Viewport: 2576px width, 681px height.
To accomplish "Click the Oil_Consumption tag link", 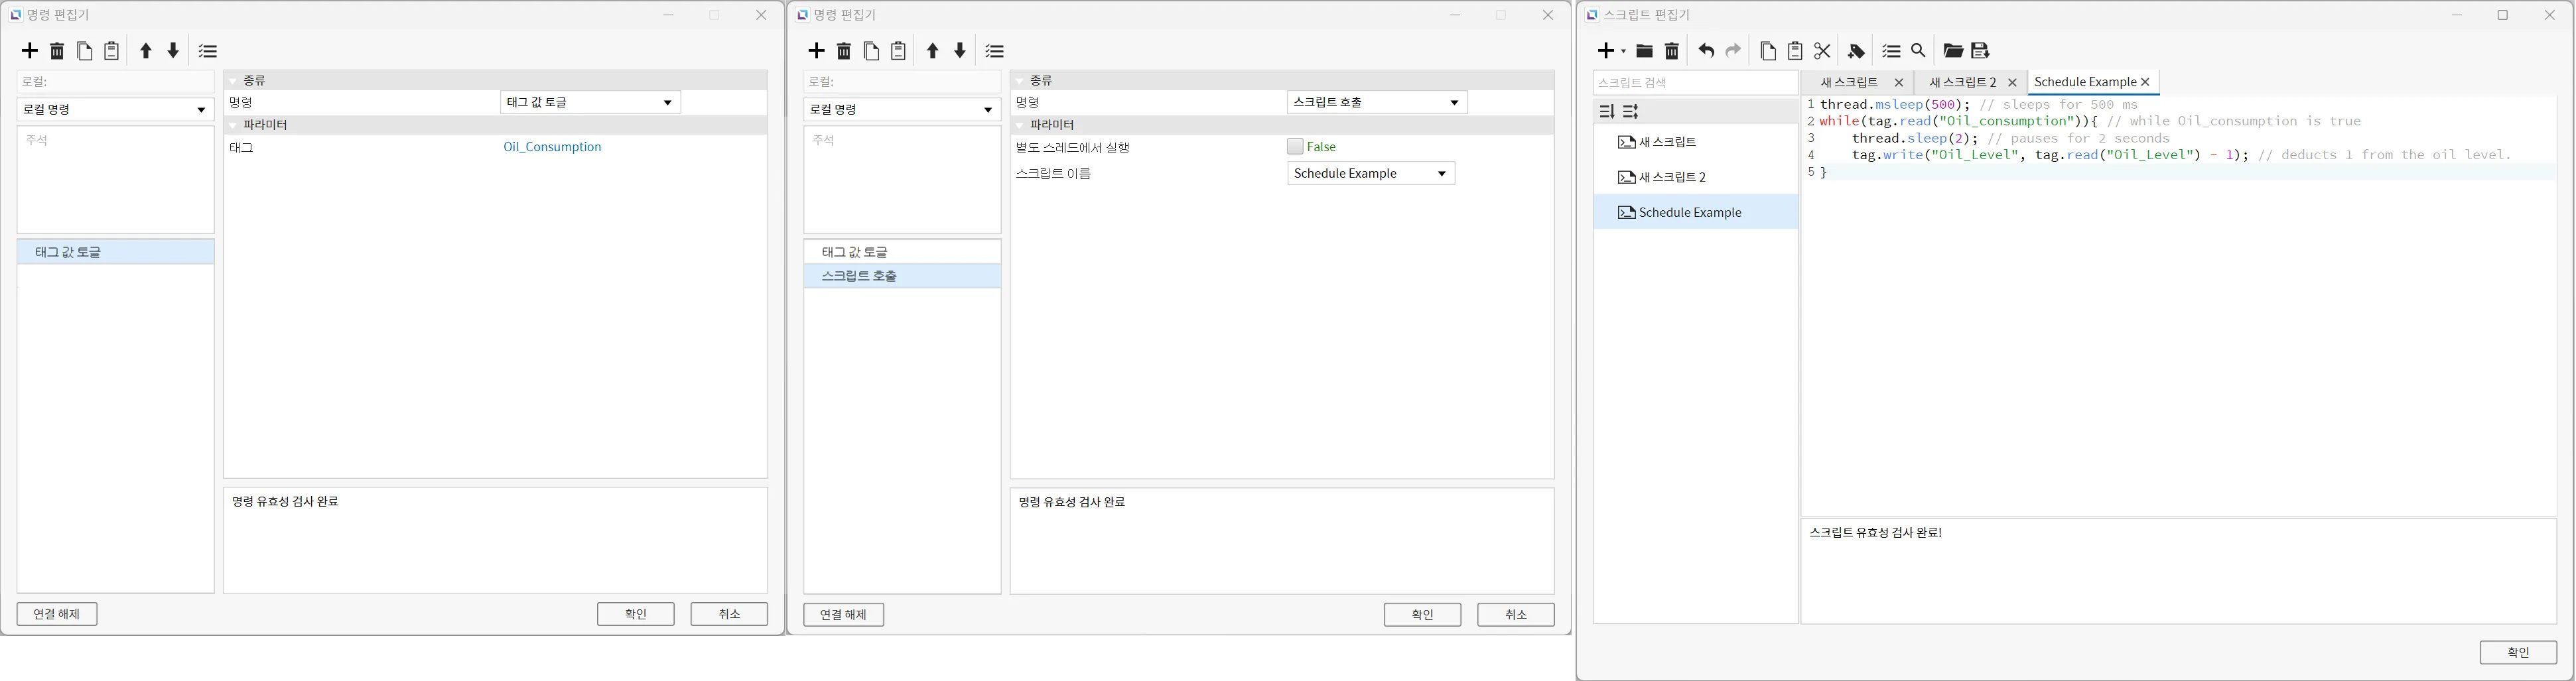I will (552, 147).
